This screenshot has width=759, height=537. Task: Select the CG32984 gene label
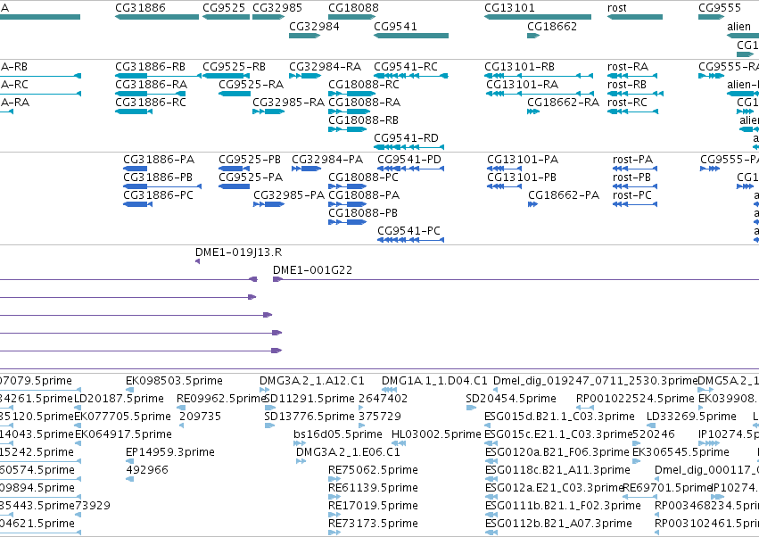coord(314,26)
